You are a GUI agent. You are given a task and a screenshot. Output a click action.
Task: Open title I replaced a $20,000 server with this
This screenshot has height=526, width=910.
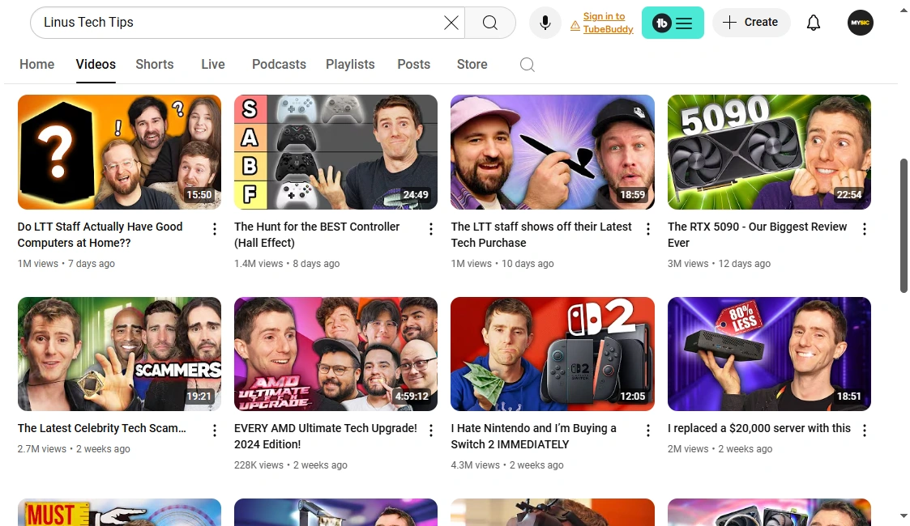coord(759,428)
